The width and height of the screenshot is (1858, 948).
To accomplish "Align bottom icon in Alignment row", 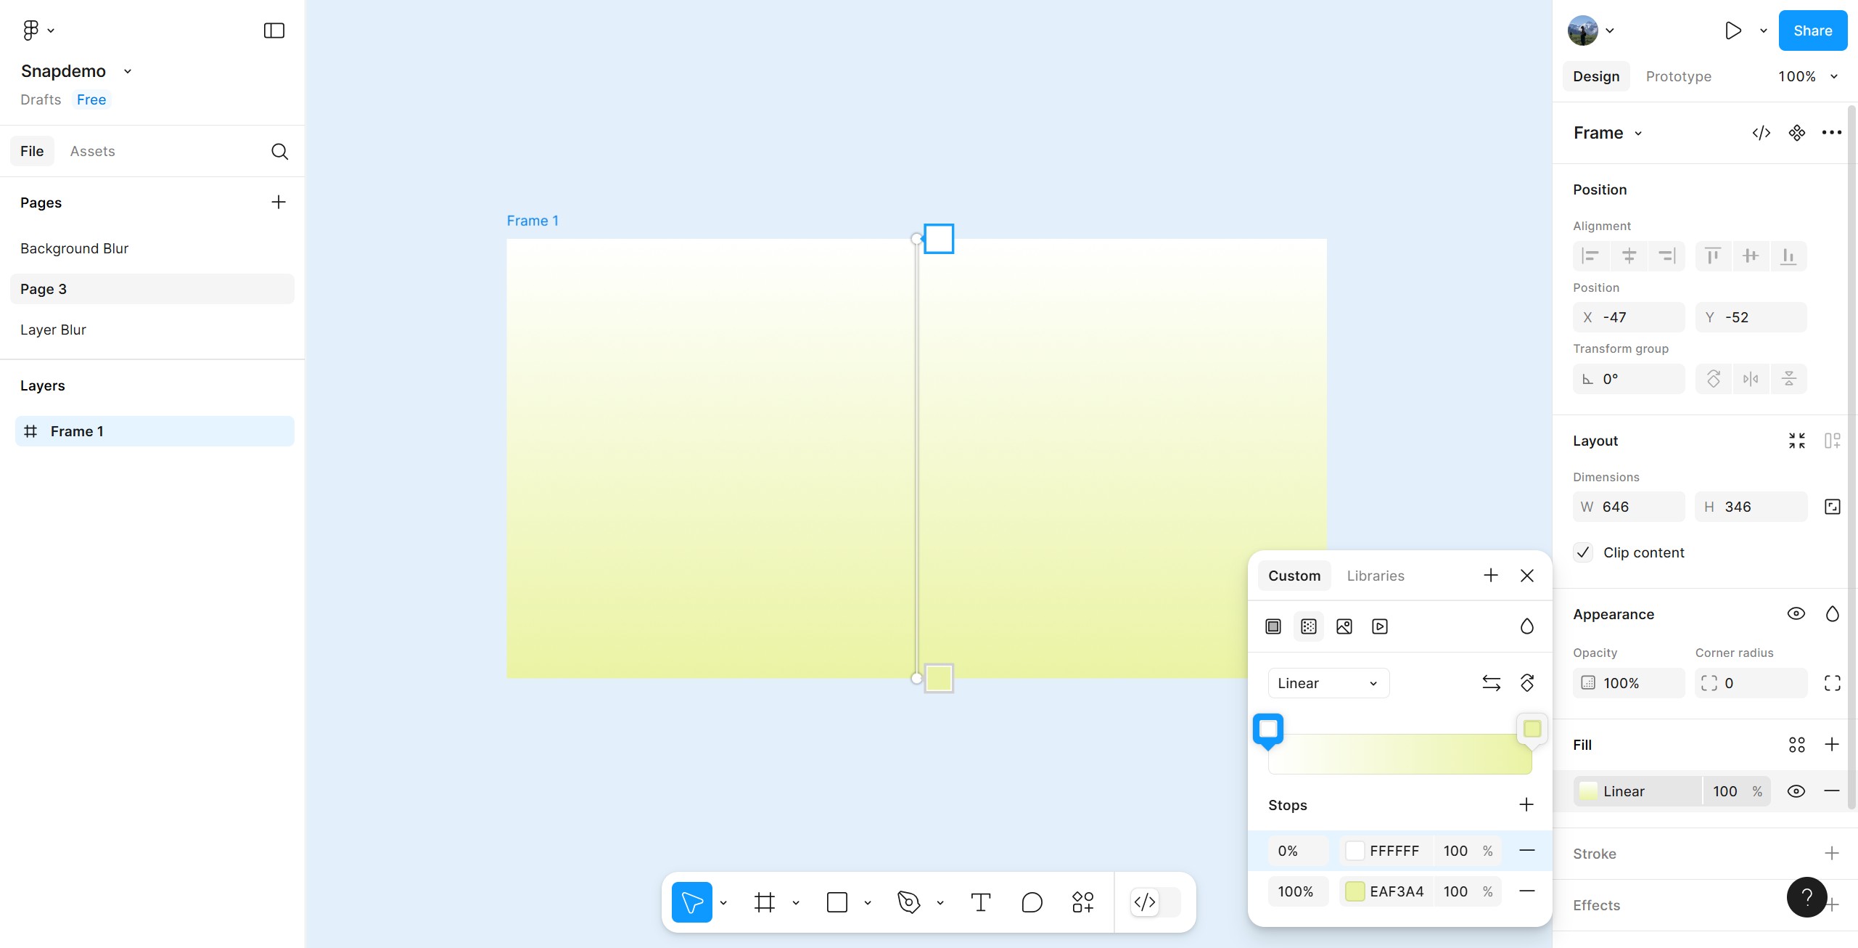I will 1789,256.
